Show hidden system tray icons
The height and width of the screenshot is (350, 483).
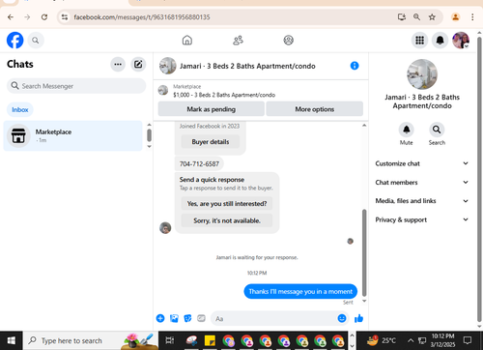click(411, 340)
